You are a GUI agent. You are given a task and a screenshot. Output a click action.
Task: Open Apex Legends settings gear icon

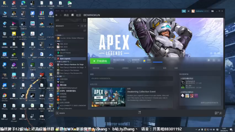(209, 60)
